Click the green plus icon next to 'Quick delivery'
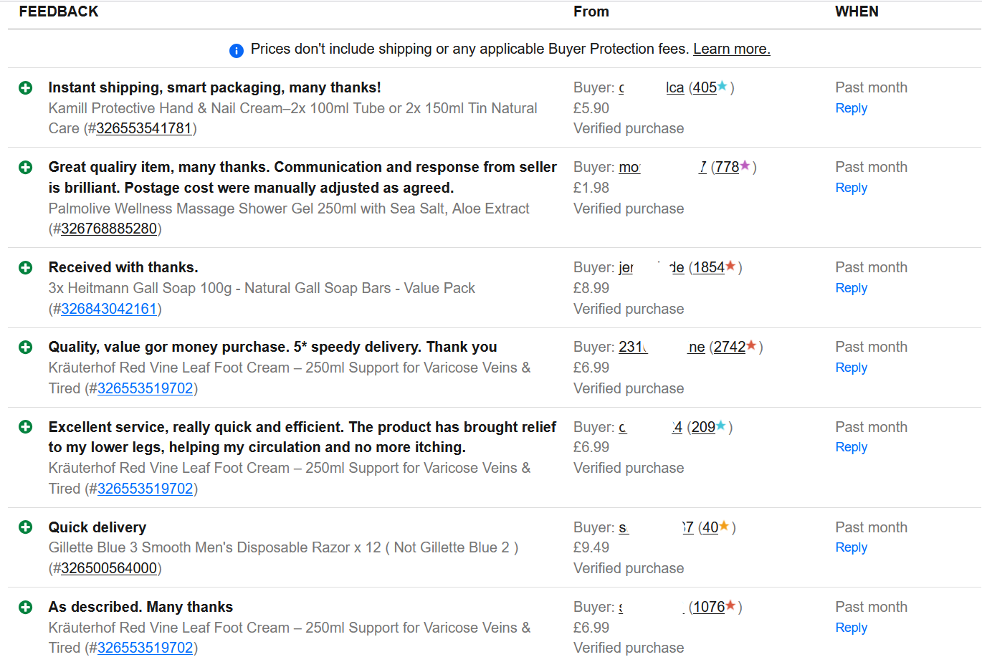This screenshot has width=982, height=657. (x=26, y=527)
